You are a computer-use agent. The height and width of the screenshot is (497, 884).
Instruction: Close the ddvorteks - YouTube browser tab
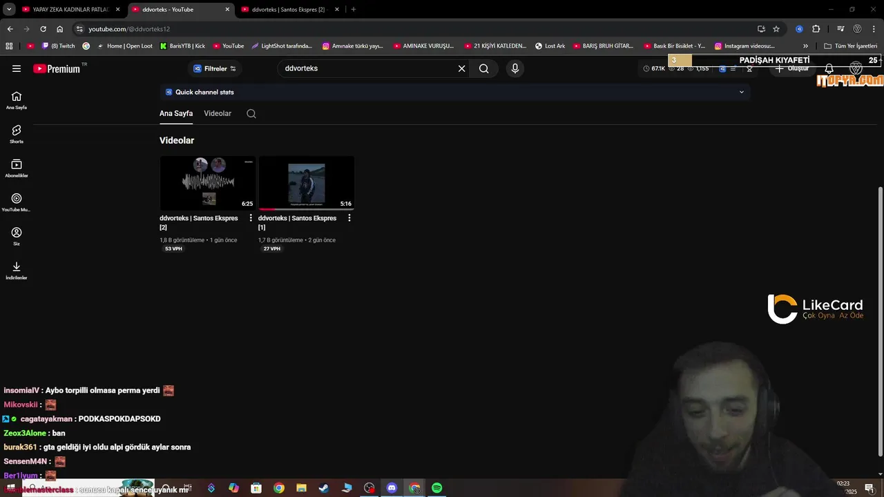[227, 10]
